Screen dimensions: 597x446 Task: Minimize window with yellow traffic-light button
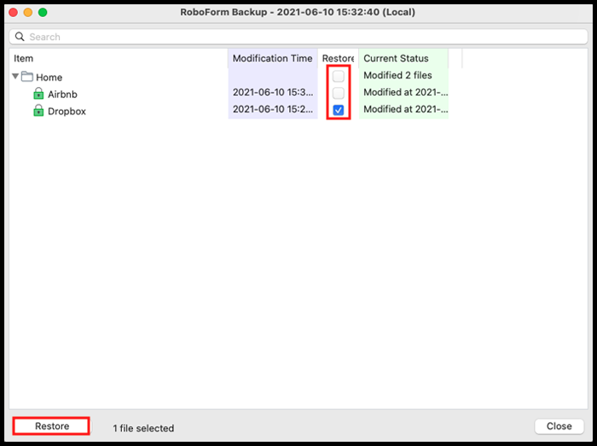(x=28, y=12)
